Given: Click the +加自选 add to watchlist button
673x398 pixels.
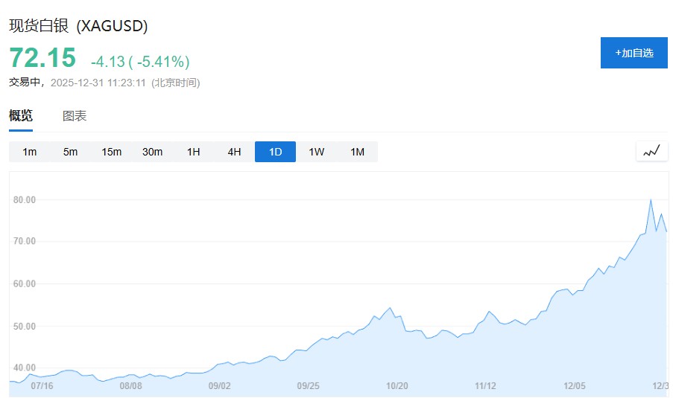Looking at the screenshot, I should 634,53.
